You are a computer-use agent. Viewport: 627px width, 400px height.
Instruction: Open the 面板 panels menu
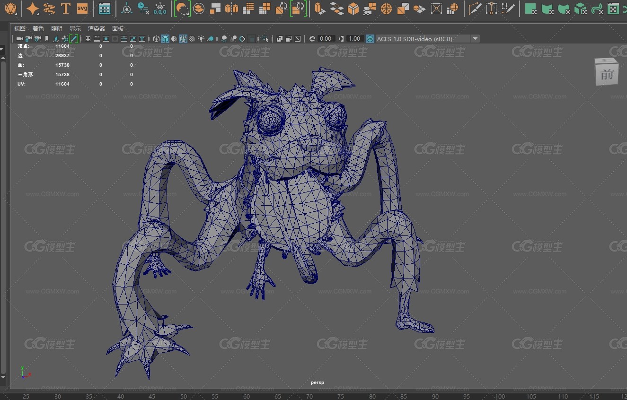[118, 29]
